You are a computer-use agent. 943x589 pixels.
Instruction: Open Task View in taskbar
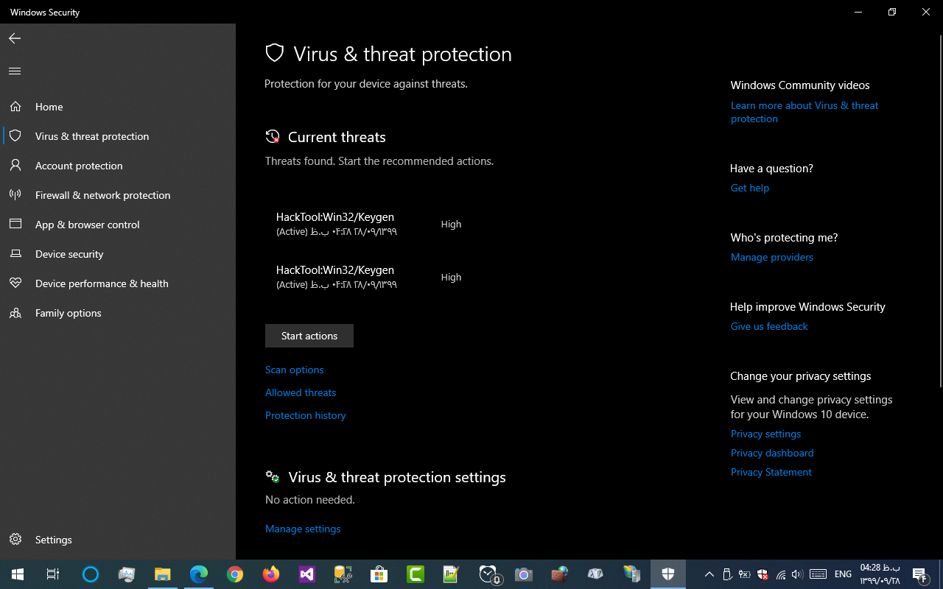(53, 574)
